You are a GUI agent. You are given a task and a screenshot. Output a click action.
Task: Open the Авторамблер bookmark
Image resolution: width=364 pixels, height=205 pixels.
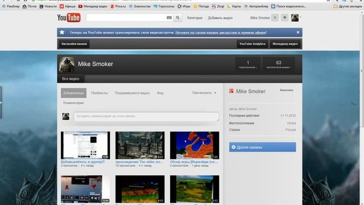point(256,6)
